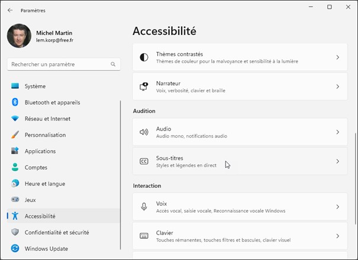Click the Rechercher un paramètre field
The image size is (358, 260).
pyautogui.click(x=59, y=64)
